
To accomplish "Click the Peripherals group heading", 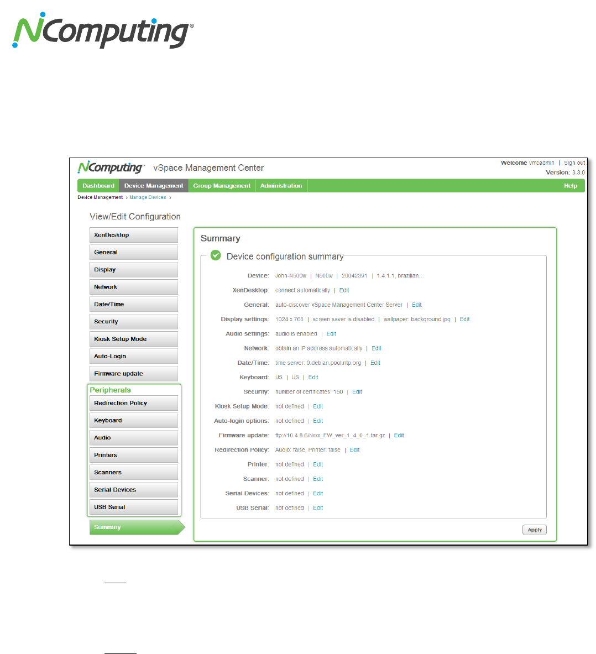I will 110,390.
